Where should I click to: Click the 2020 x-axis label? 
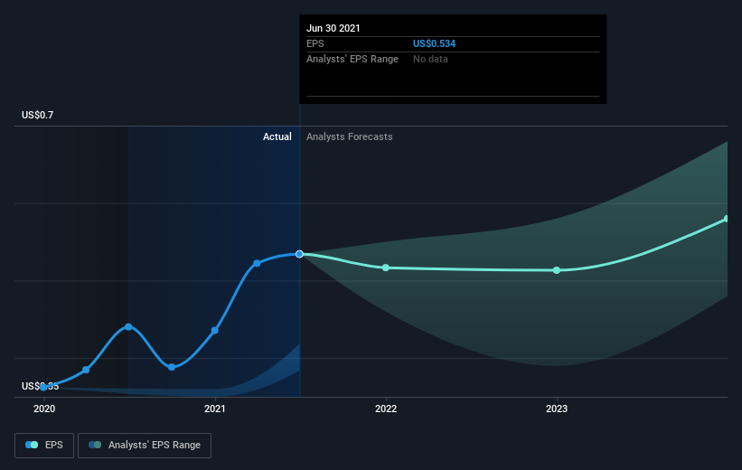pyautogui.click(x=43, y=409)
